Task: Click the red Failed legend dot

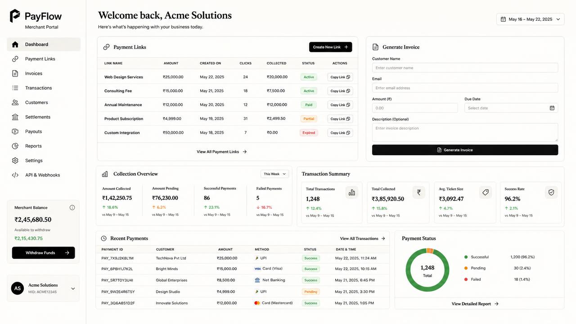Action: [466, 279]
